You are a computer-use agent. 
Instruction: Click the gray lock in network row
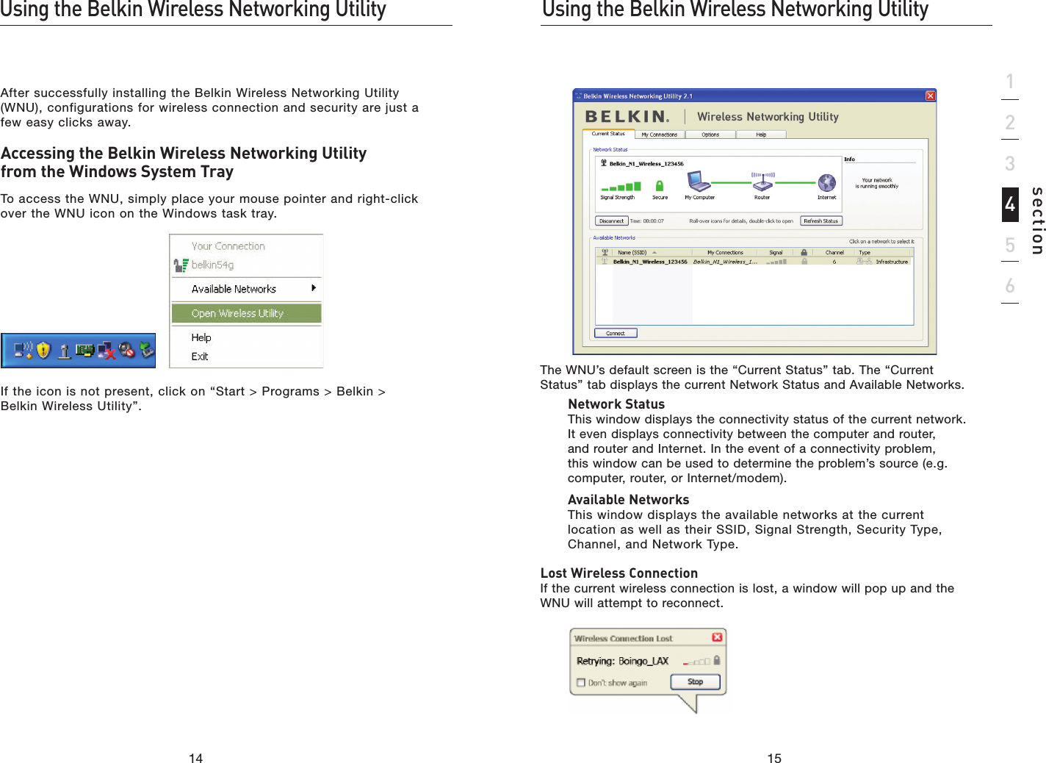click(804, 261)
